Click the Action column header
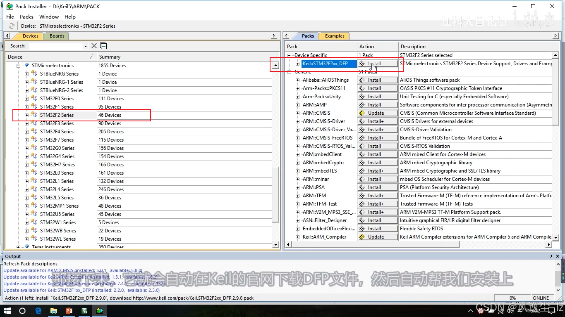Screen dimensions: 565x317 [378, 47]
